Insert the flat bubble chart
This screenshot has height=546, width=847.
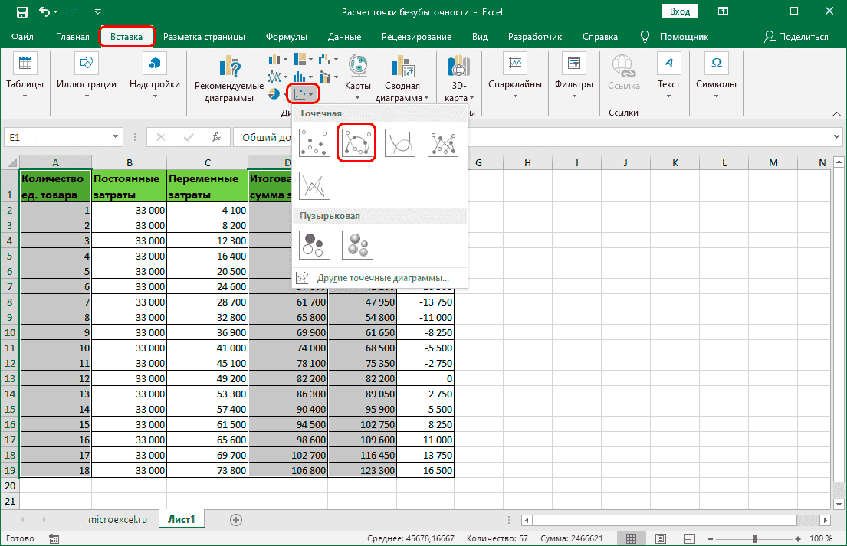click(314, 245)
